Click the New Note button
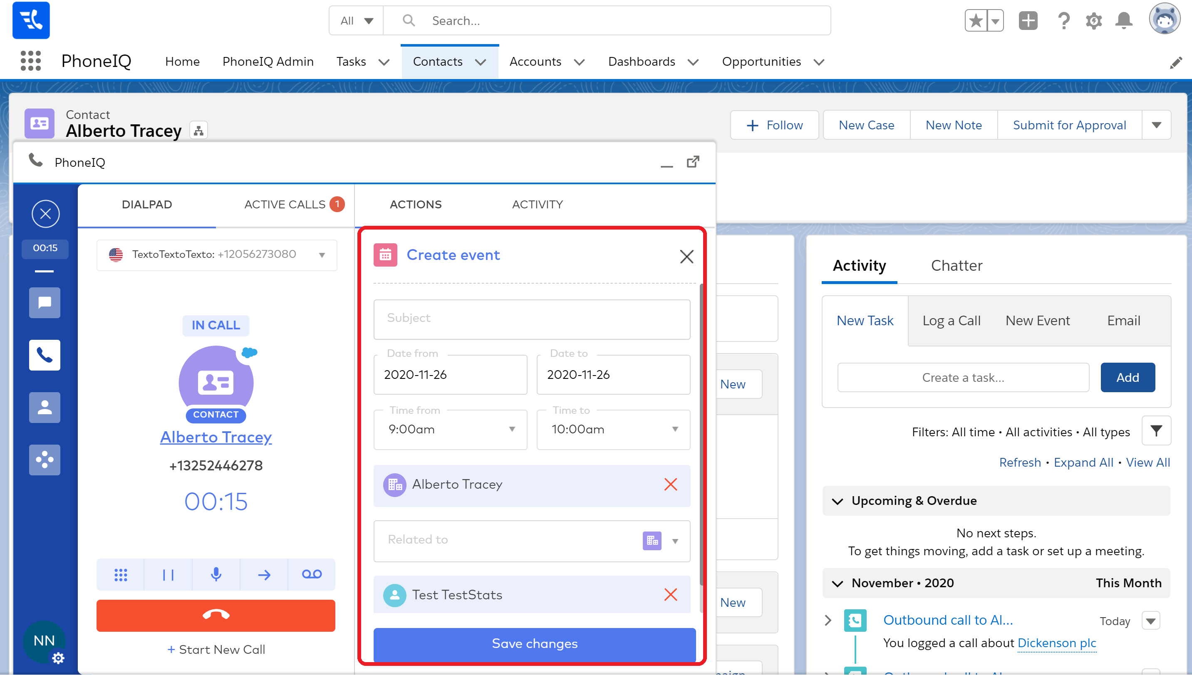The width and height of the screenshot is (1192, 675). 954,125
